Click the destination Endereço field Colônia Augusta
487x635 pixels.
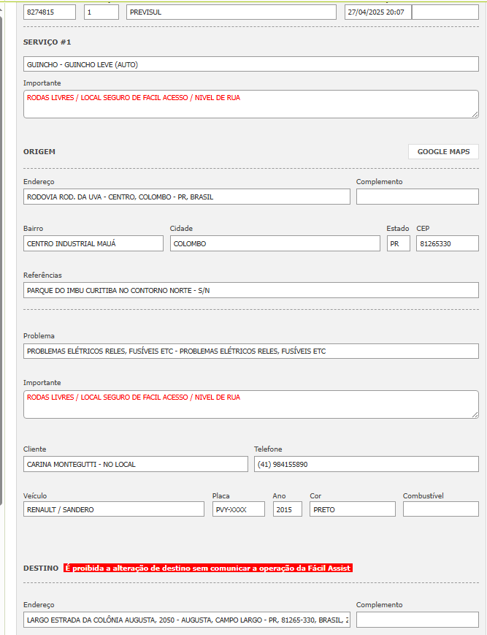point(186,620)
